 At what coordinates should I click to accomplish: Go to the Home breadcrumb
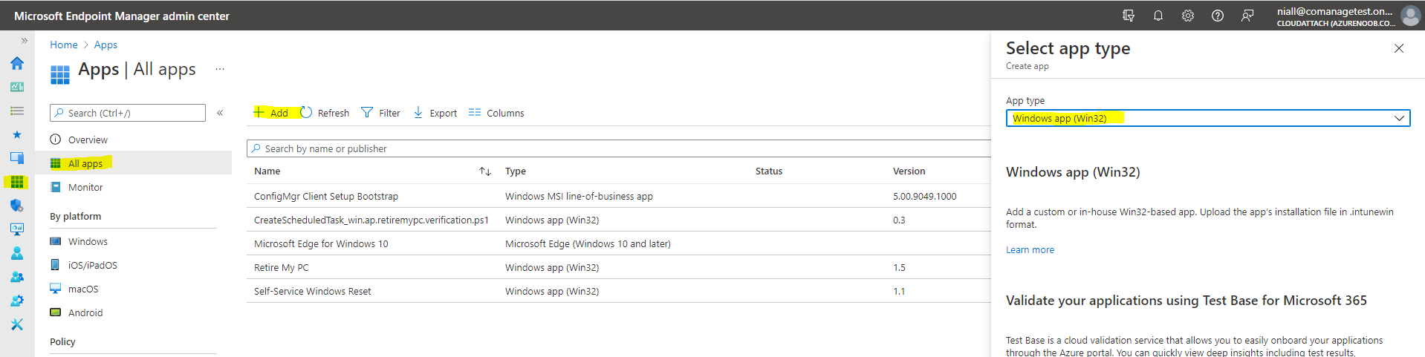(64, 45)
